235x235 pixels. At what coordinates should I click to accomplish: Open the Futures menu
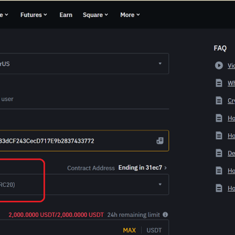pos(33,15)
